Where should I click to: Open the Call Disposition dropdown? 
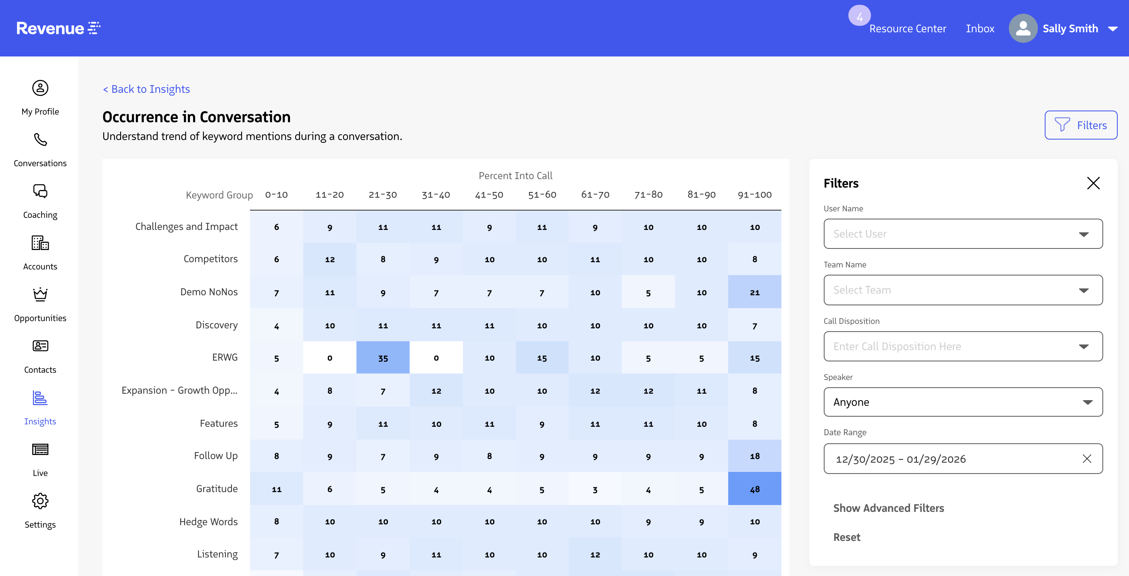coord(962,346)
